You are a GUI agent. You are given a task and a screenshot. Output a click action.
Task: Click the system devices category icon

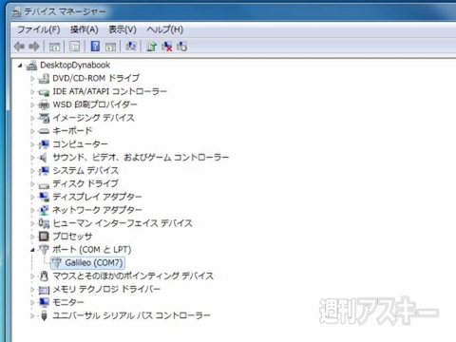point(44,171)
